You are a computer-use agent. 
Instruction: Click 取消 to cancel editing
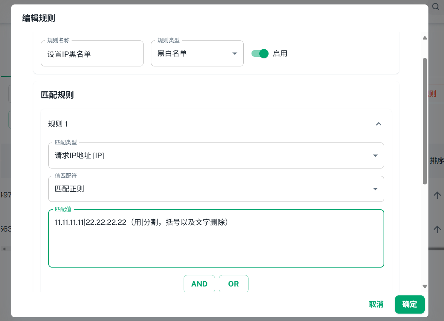coord(376,304)
